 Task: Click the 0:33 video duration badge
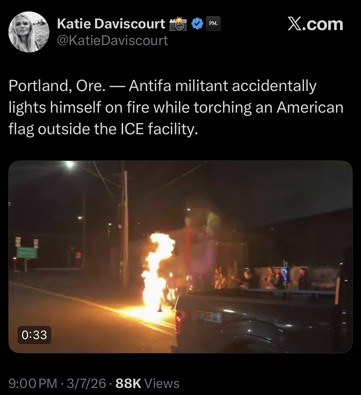[x=34, y=335]
